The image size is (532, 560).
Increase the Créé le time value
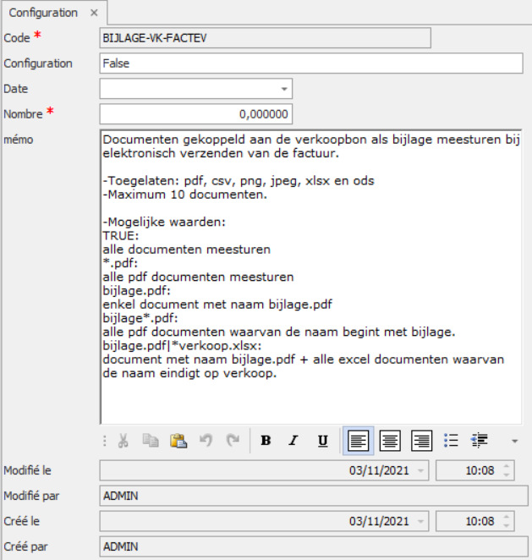coord(507,517)
